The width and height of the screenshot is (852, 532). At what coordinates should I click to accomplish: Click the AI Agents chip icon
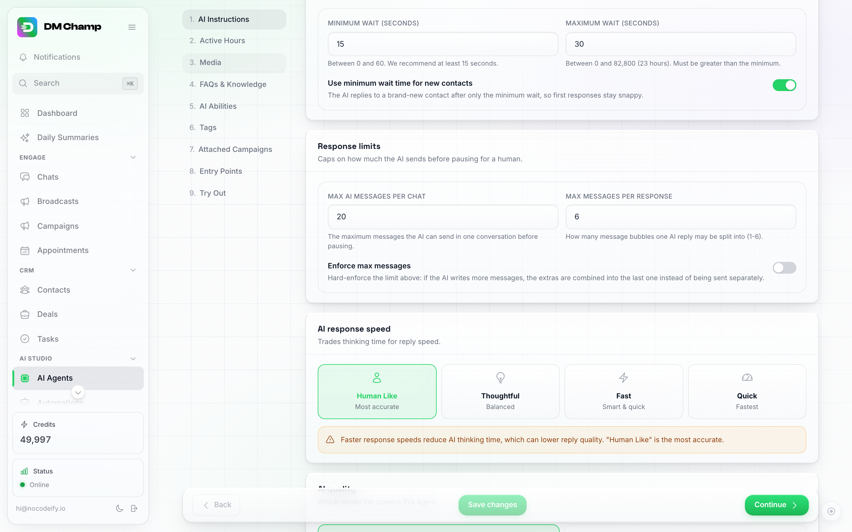25,378
